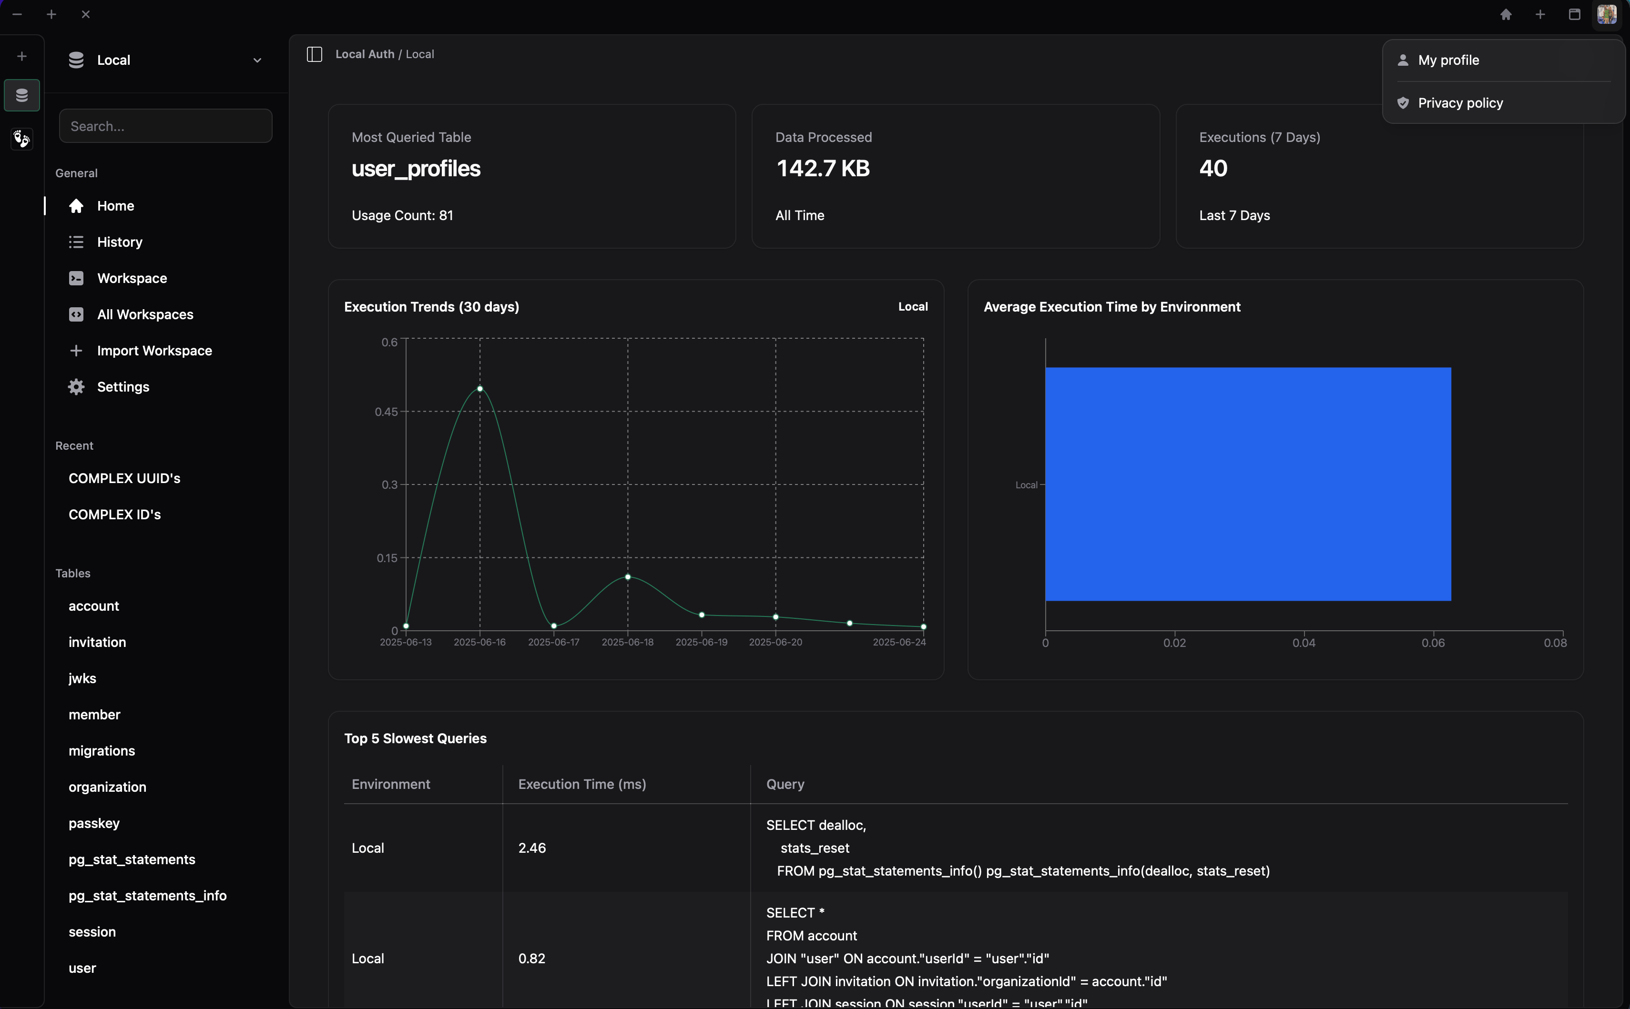Select the account table
Viewport: 1630px width, 1009px height.
[x=93, y=606]
